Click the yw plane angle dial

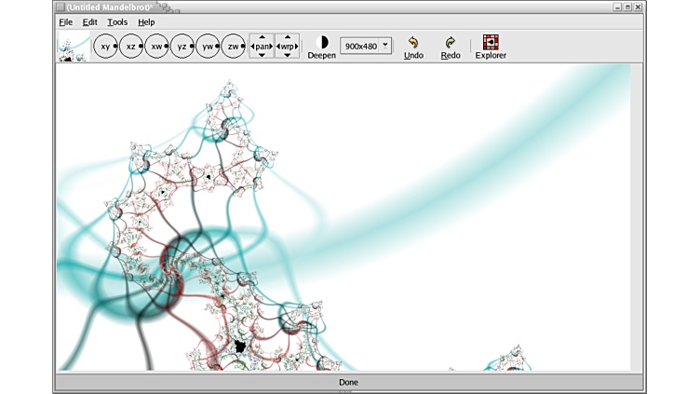pyautogui.click(x=208, y=46)
